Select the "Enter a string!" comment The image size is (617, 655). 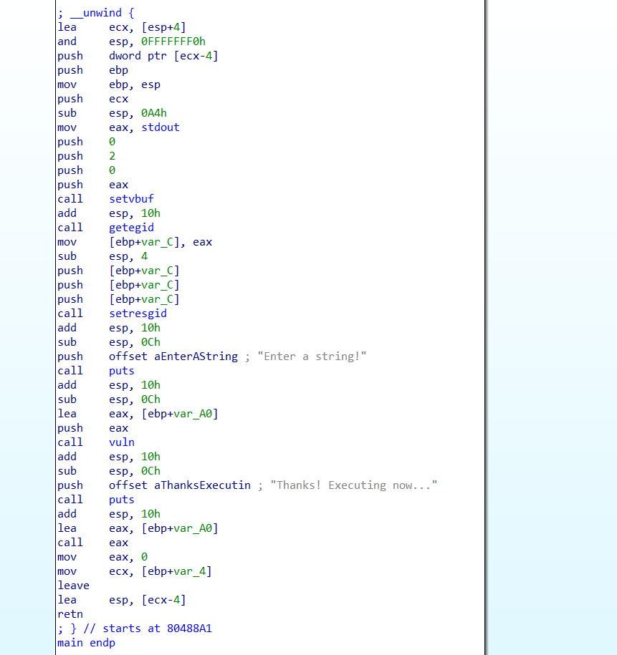(x=312, y=356)
